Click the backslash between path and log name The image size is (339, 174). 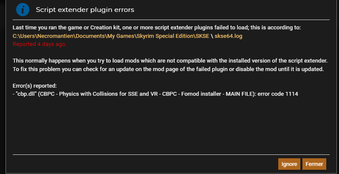click(212, 36)
